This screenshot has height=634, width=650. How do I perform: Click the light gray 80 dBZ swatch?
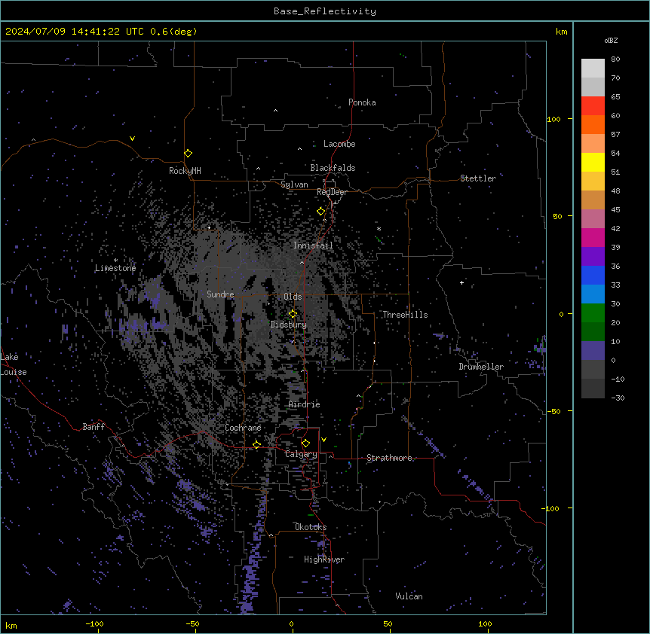coord(593,69)
